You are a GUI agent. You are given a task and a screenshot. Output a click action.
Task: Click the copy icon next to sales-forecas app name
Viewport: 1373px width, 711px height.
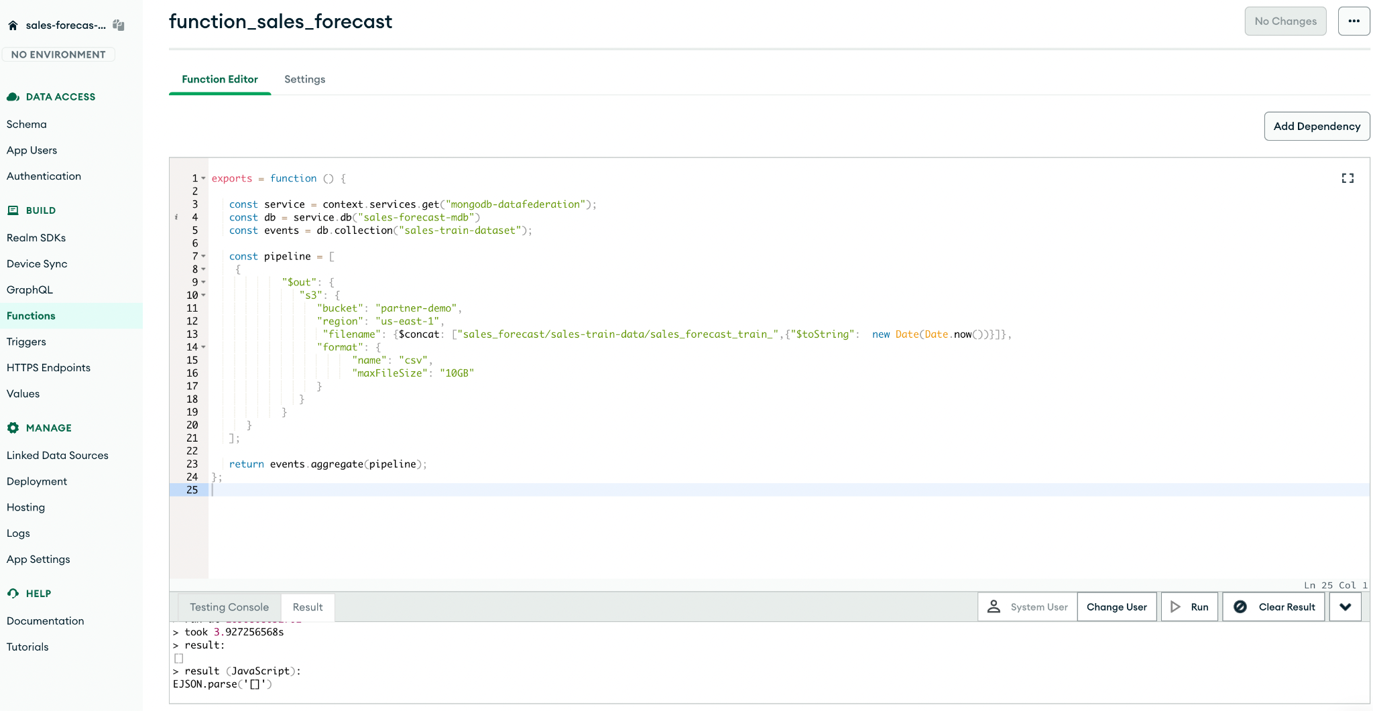point(119,25)
